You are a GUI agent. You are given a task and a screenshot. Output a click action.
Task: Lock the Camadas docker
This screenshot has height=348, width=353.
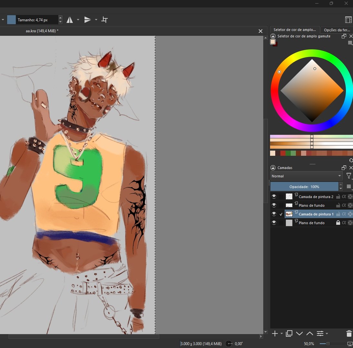[273, 168]
